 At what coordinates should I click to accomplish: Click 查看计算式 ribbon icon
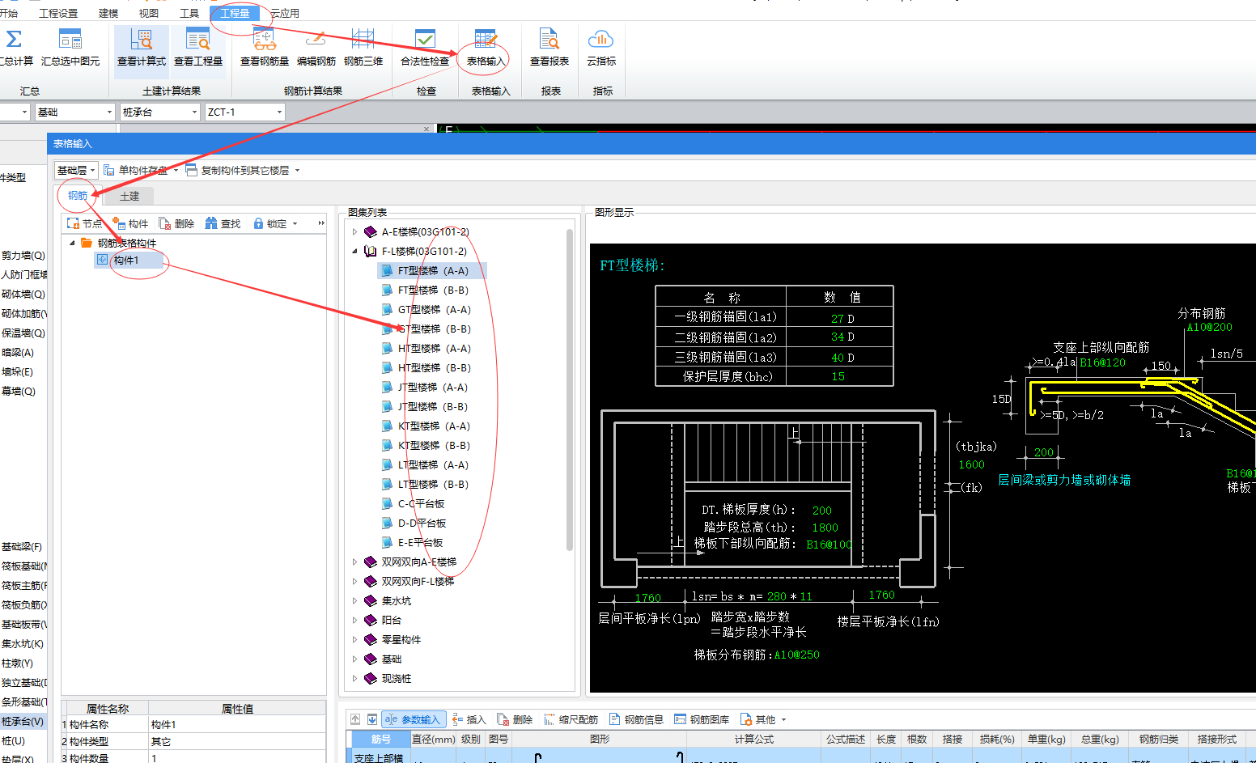click(x=142, y=39)
